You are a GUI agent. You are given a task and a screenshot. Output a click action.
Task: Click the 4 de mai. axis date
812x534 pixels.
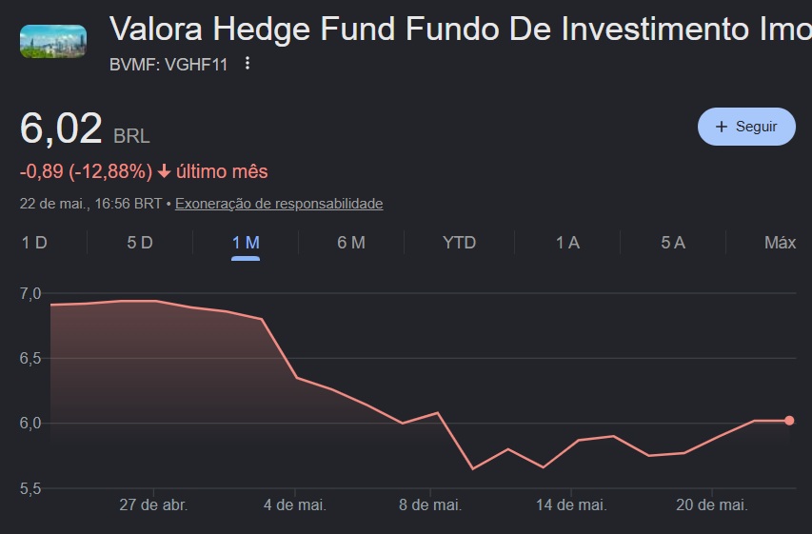(295, 504)
